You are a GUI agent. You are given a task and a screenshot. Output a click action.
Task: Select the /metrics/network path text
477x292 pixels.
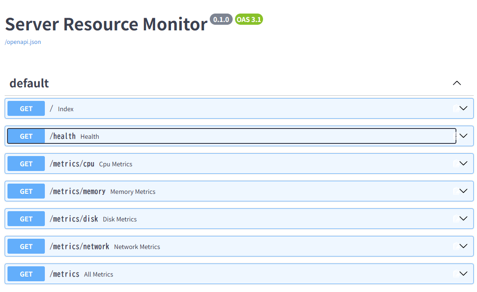point(79,246)
